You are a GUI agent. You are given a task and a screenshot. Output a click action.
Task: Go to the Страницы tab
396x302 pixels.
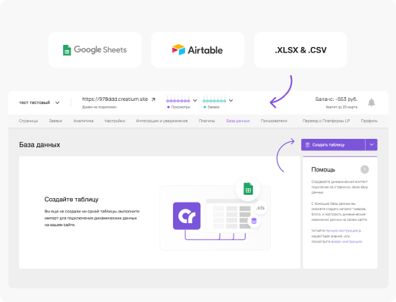coord(28,121)
